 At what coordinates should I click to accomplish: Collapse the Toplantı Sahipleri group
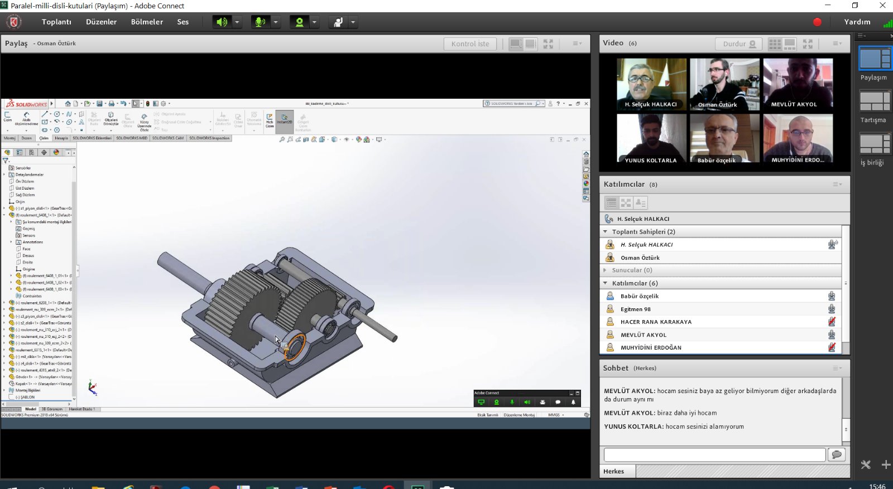point(606,231)
